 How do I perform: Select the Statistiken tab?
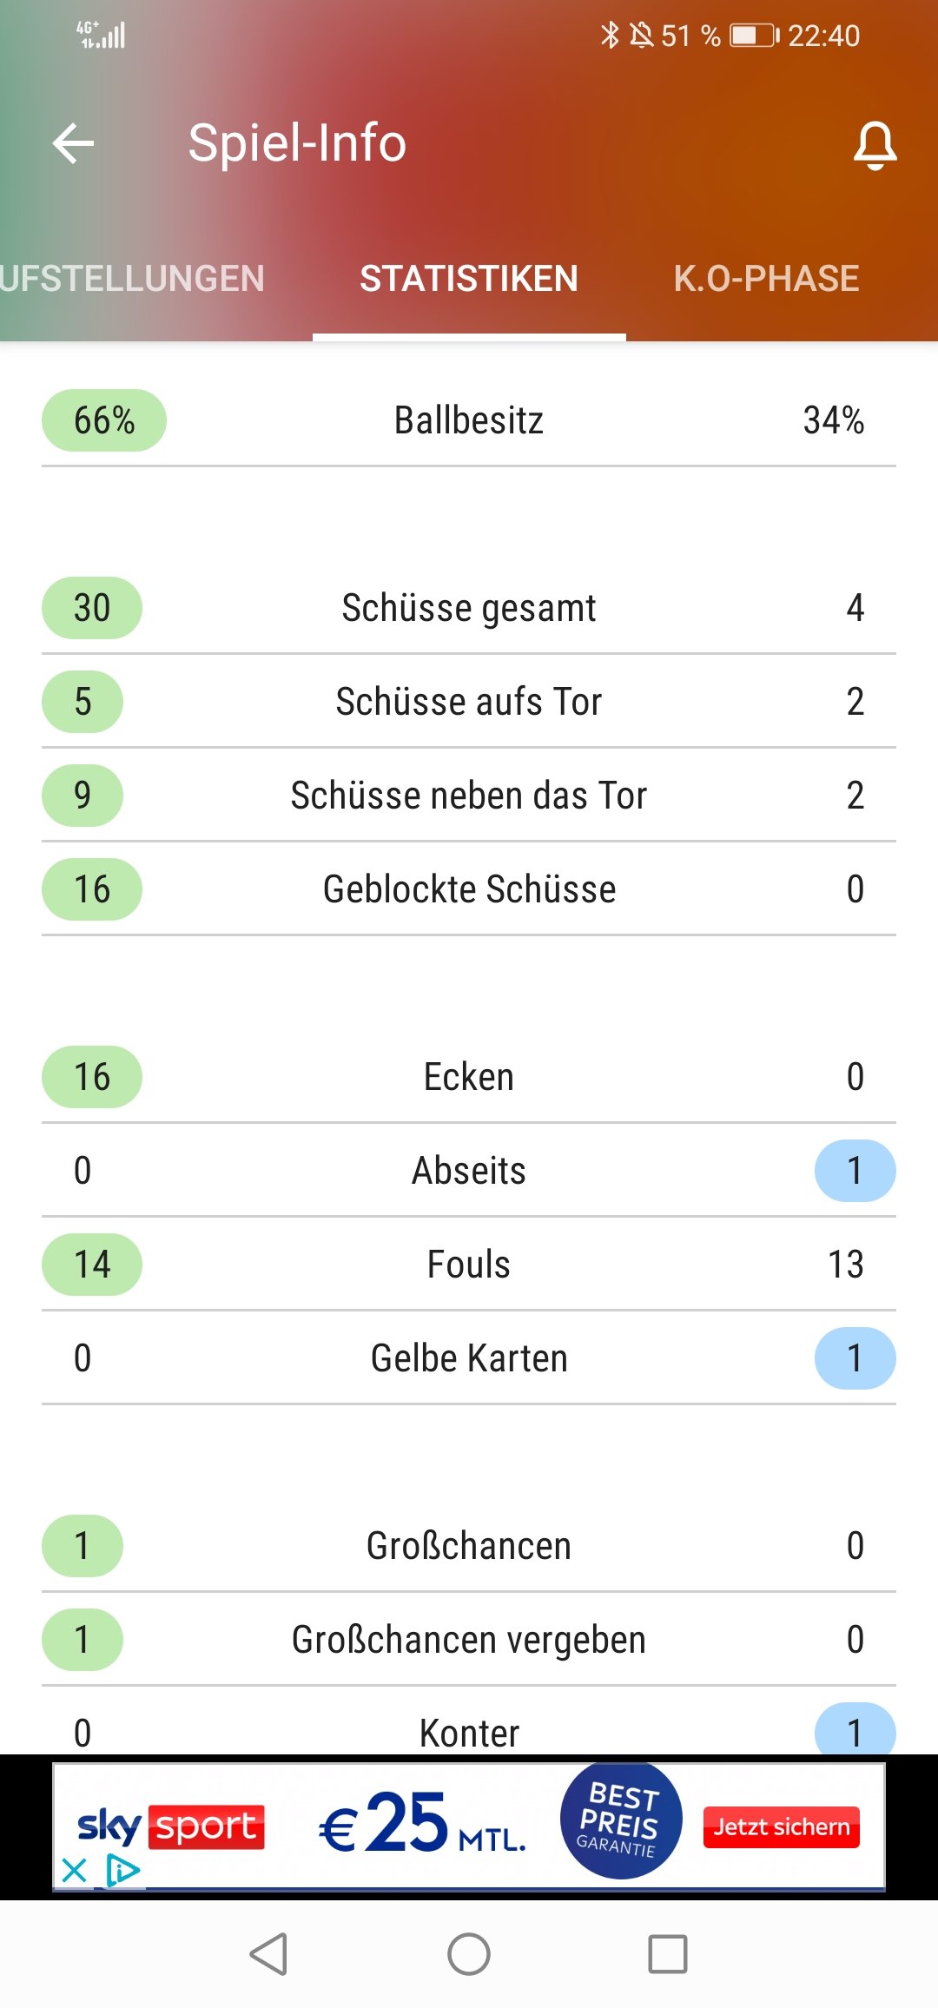[469, 279]
